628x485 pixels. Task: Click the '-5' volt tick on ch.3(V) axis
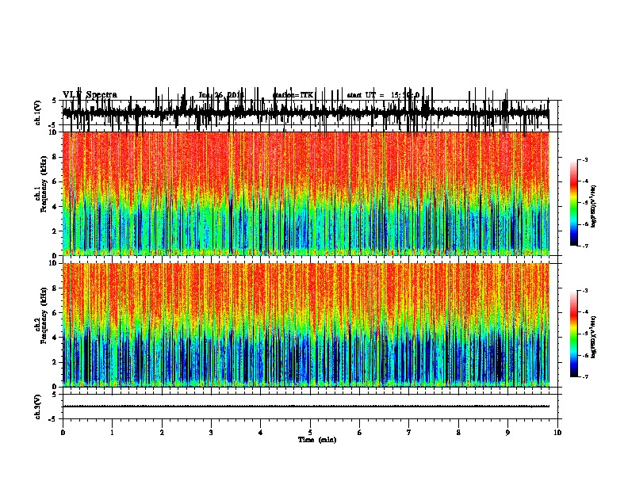coord(54,419)
